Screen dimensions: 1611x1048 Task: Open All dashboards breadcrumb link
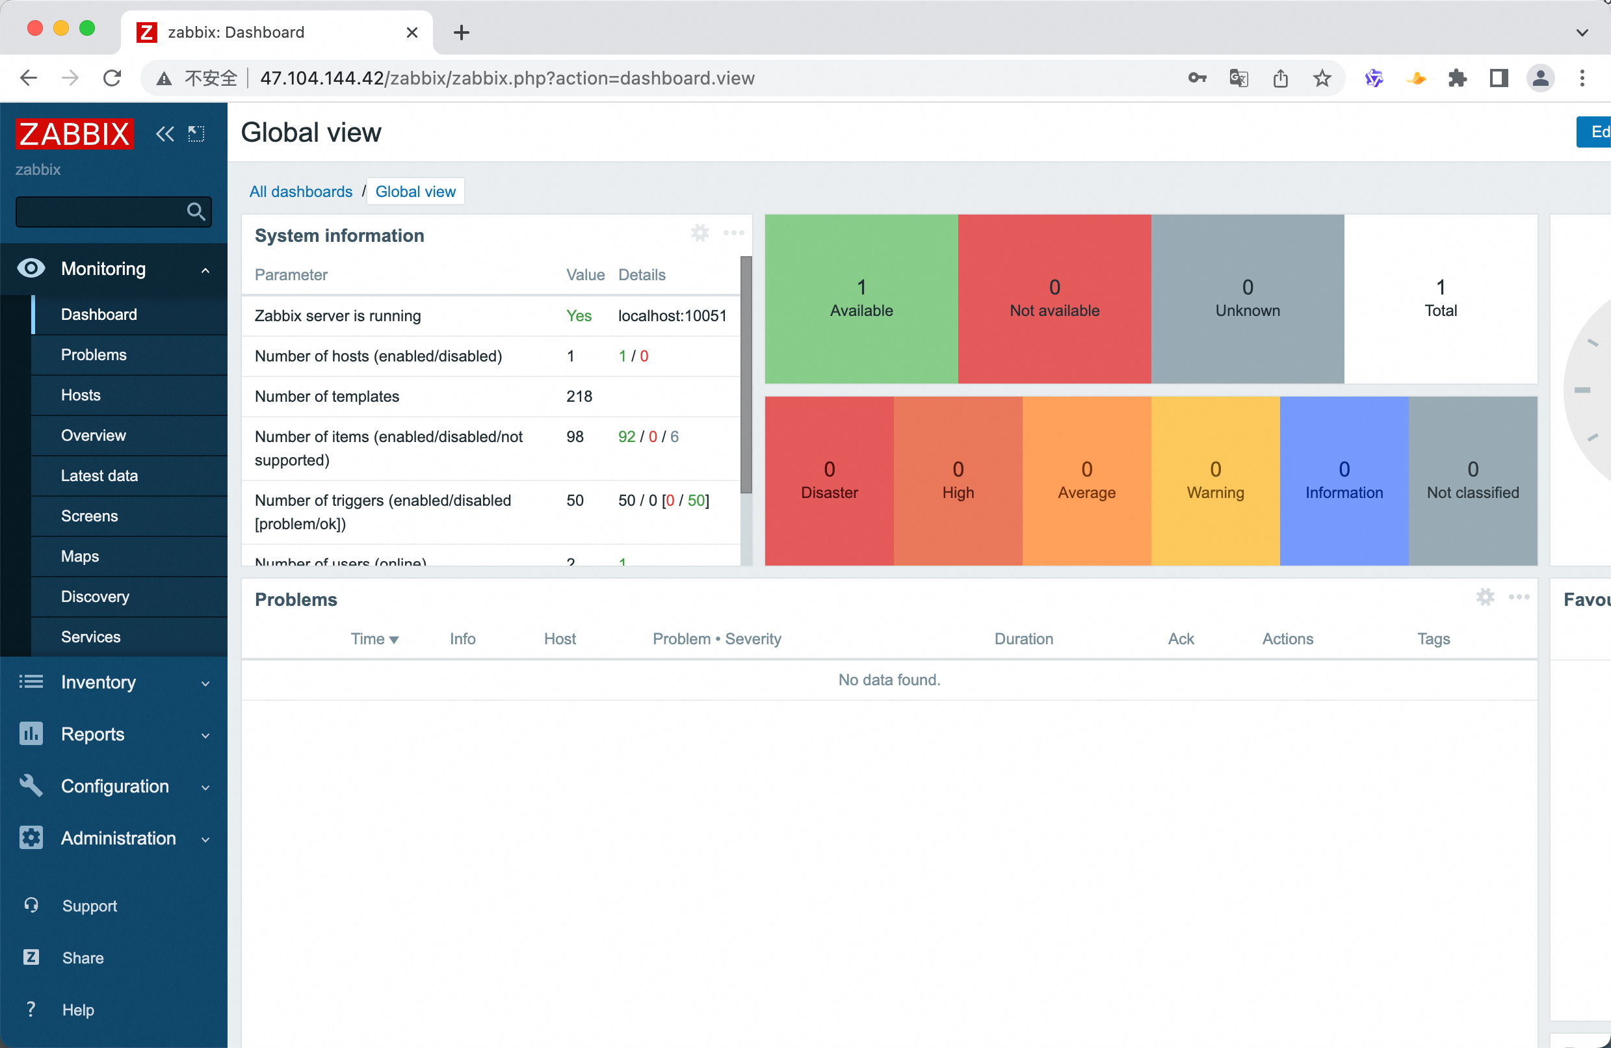300,192
